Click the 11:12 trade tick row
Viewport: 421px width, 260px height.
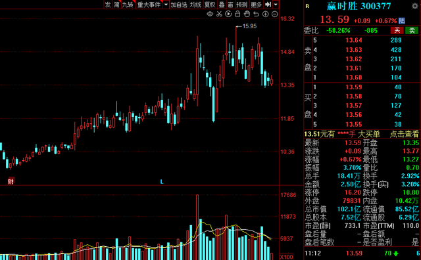[x=362, y=253]
